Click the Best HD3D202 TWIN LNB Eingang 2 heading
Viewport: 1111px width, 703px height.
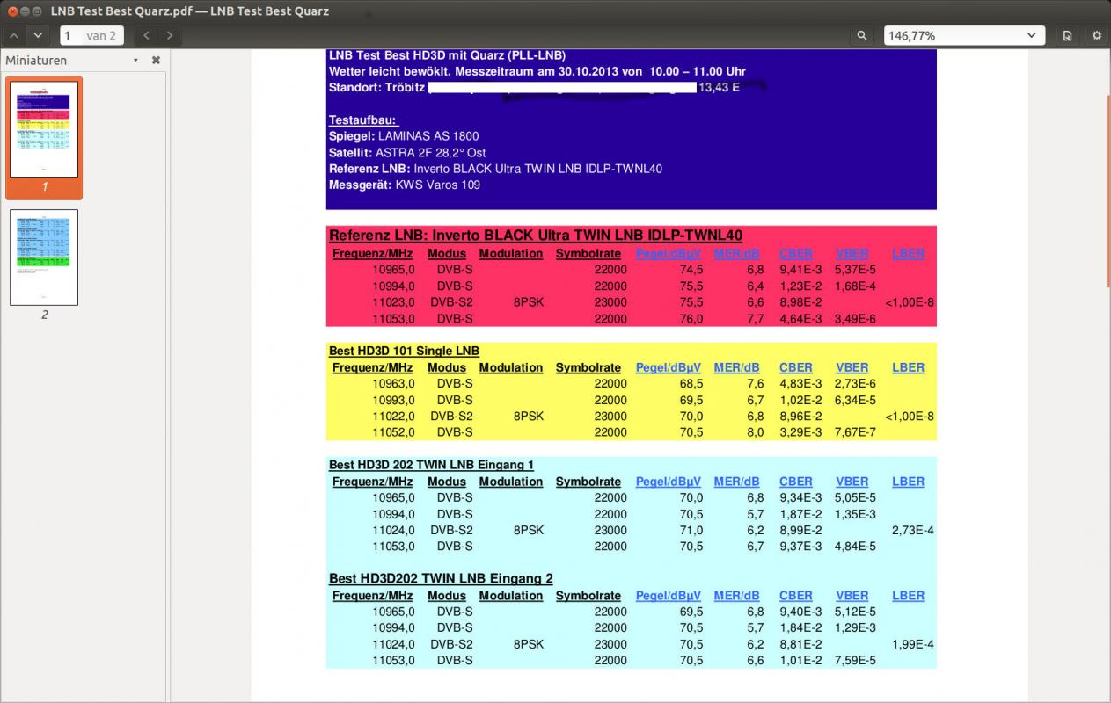coord(441,578)
